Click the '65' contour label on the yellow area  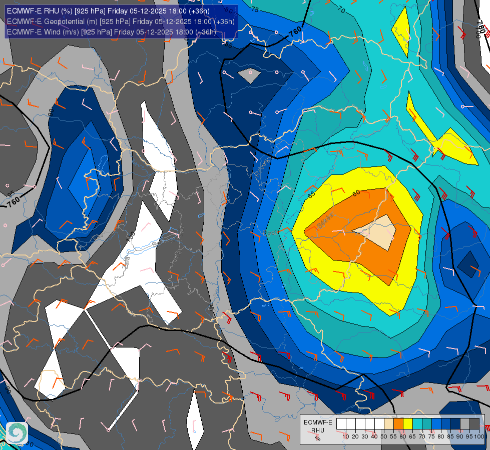point(311,194)
